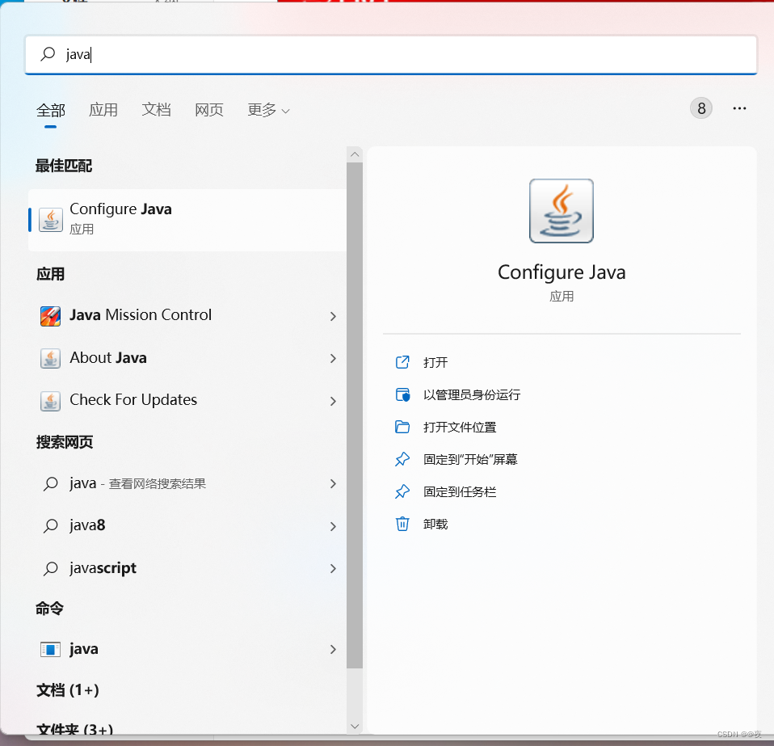Select Configure Java best match text
Image resolution: width=774 pixels, height=746 pixels.
pyautogui.click(x=120, y=209)
